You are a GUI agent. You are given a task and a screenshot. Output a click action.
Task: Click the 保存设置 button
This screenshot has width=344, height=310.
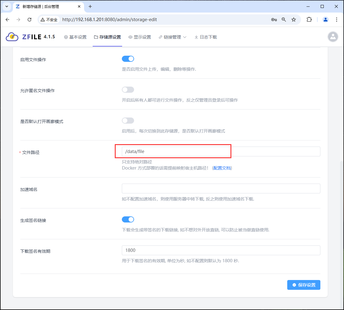tap(303, 285)
